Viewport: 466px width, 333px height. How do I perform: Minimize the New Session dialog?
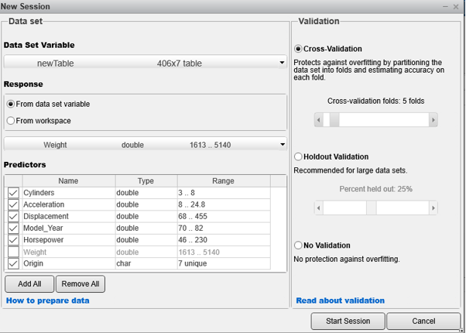coord(445,6)
